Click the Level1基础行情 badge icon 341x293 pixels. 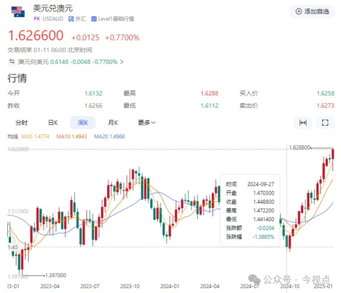(x=94, y=19)
